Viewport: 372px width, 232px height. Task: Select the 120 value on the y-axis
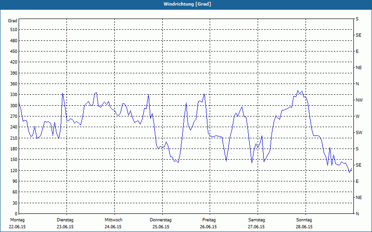click(13, 170)
